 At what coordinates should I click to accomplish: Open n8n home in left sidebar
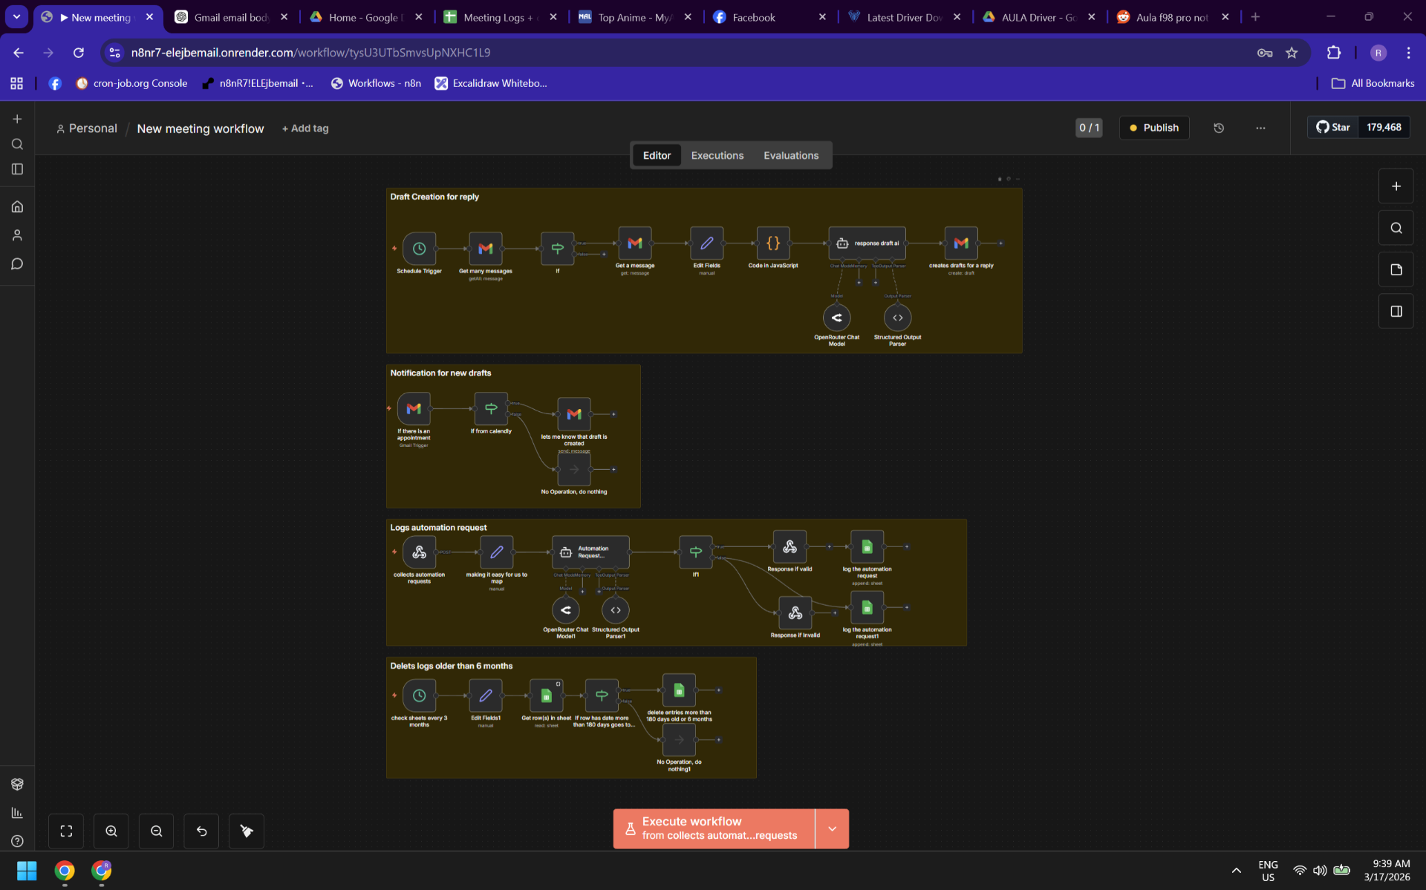pos(17,206)
